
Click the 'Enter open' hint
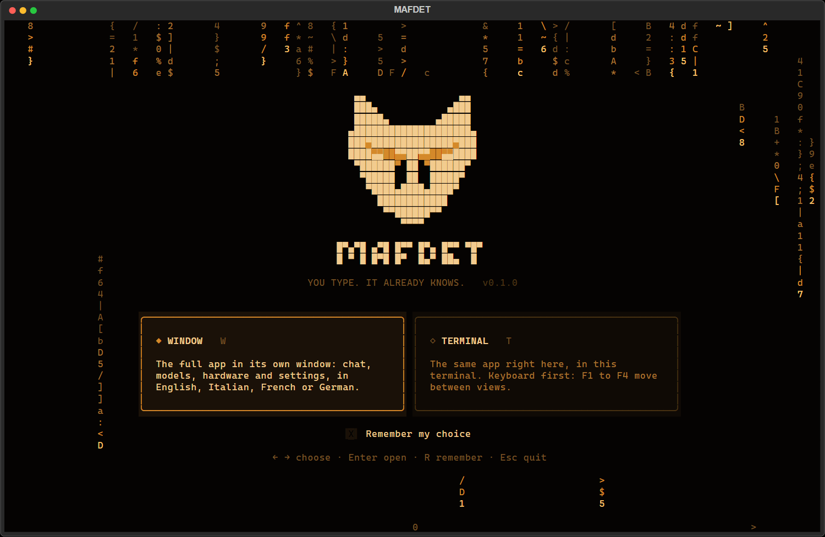[x=377, y=458]
